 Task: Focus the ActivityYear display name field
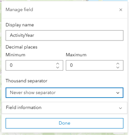tap(64, 35)
